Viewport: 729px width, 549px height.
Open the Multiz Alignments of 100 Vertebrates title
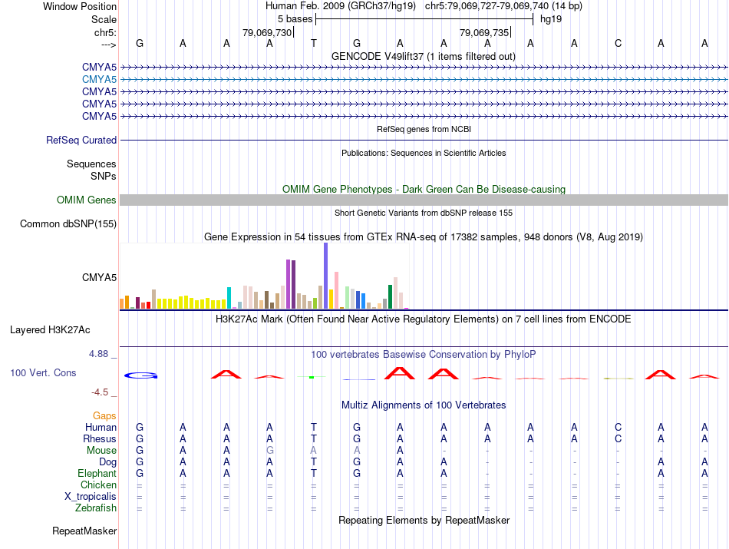coord(424,405)
